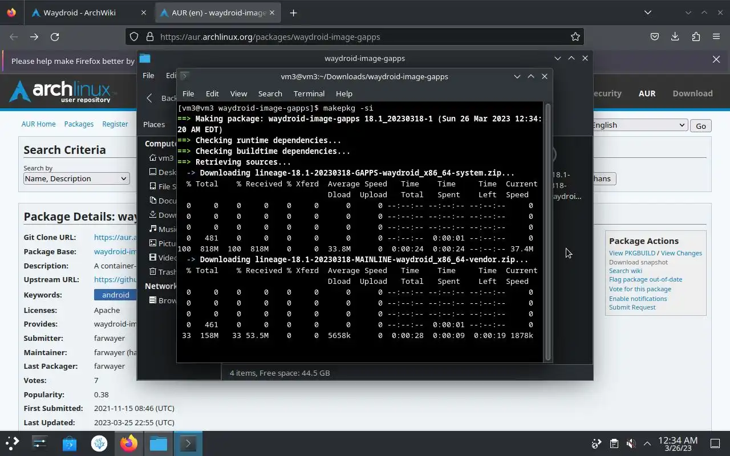The image size is (730, 456).
Task: Click Vote for this package
Action: pyautogui.click(x=640, y=289)
